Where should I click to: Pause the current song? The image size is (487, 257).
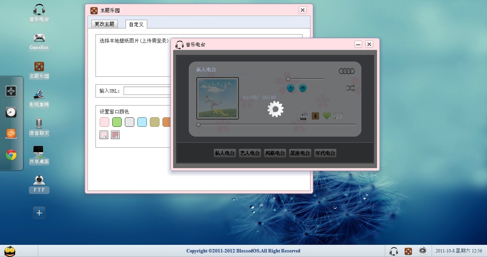click(x=302, y=88)
